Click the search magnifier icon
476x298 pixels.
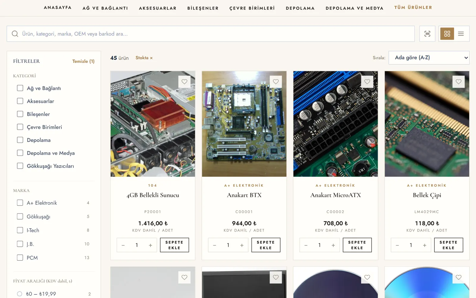[15, 34]
